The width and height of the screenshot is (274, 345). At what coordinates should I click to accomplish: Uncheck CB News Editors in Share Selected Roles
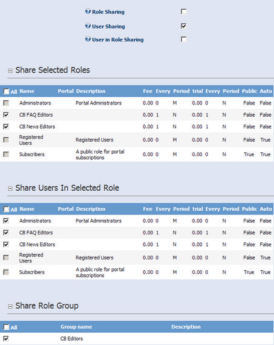tap(6, 126)
